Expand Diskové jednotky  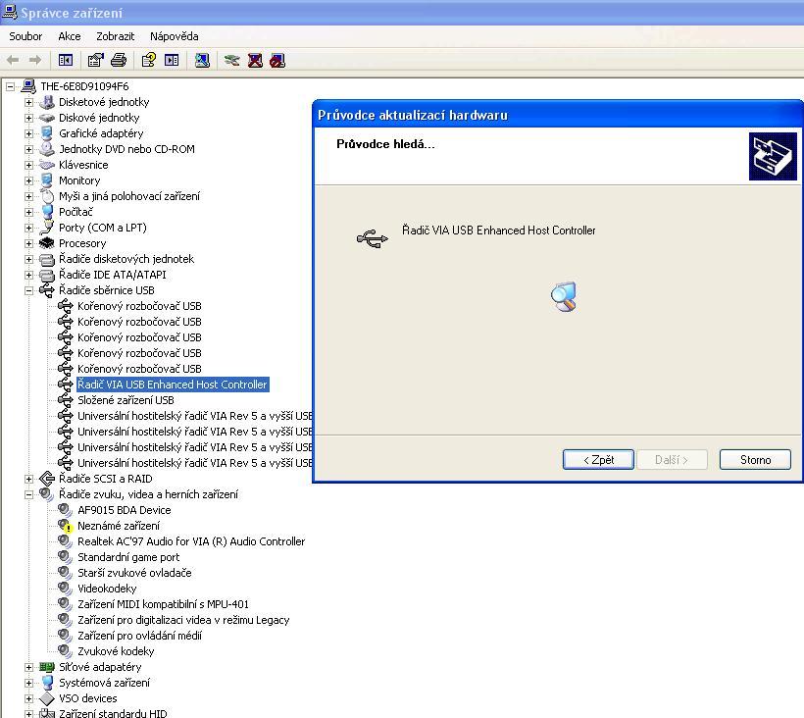(x=28, y=118)
